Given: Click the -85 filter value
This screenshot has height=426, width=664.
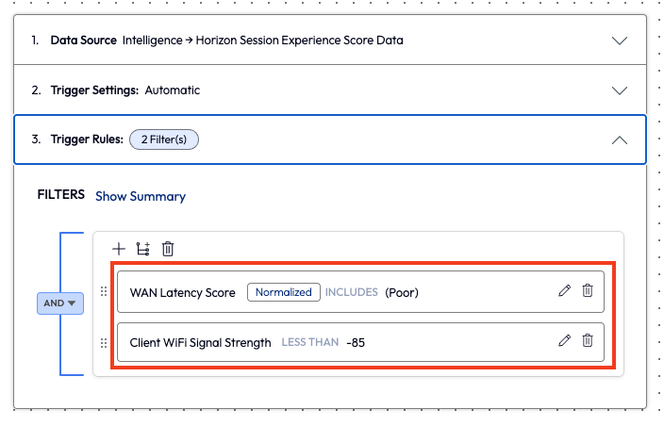Looking at the screenshot, I should [356, 342].
